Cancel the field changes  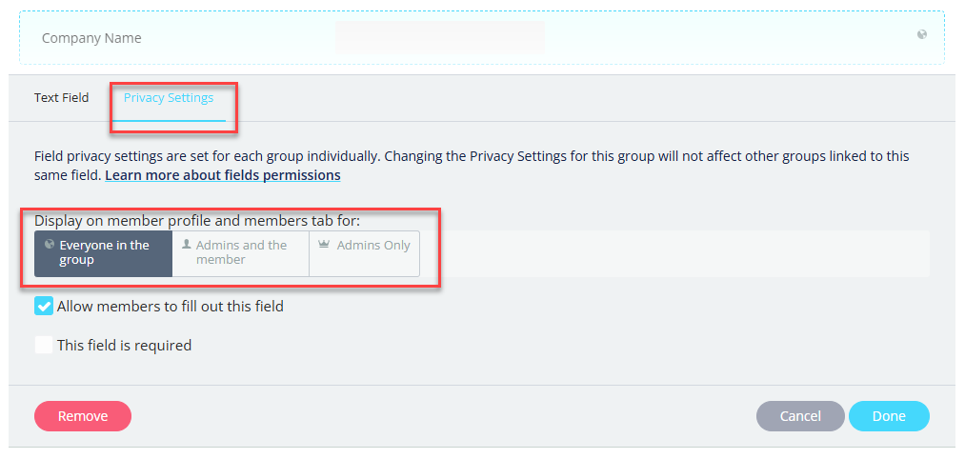800,416
